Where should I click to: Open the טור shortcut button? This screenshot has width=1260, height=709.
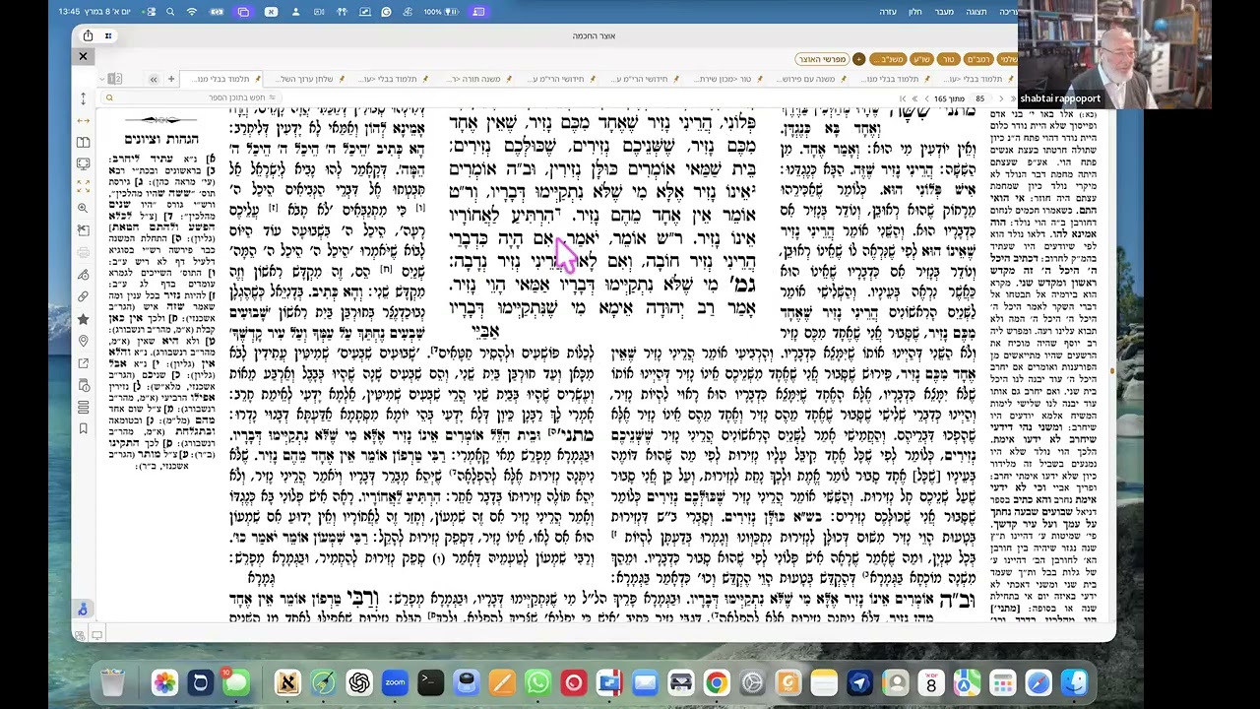click(949, 59)
